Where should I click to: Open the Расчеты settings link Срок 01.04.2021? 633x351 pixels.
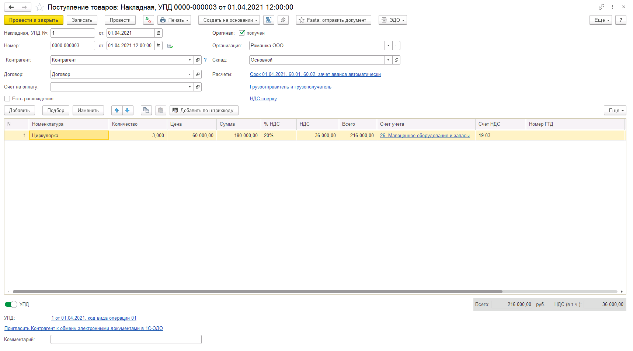[315, 74]
